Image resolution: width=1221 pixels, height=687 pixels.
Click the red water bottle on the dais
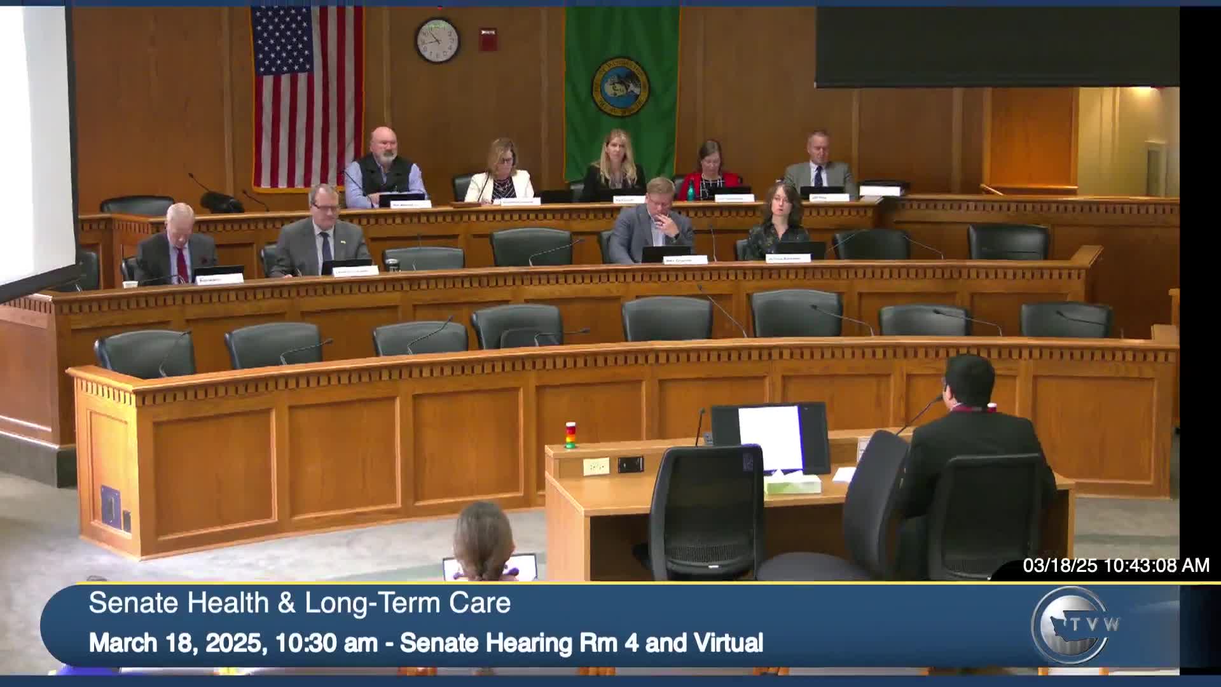[691, 190]
